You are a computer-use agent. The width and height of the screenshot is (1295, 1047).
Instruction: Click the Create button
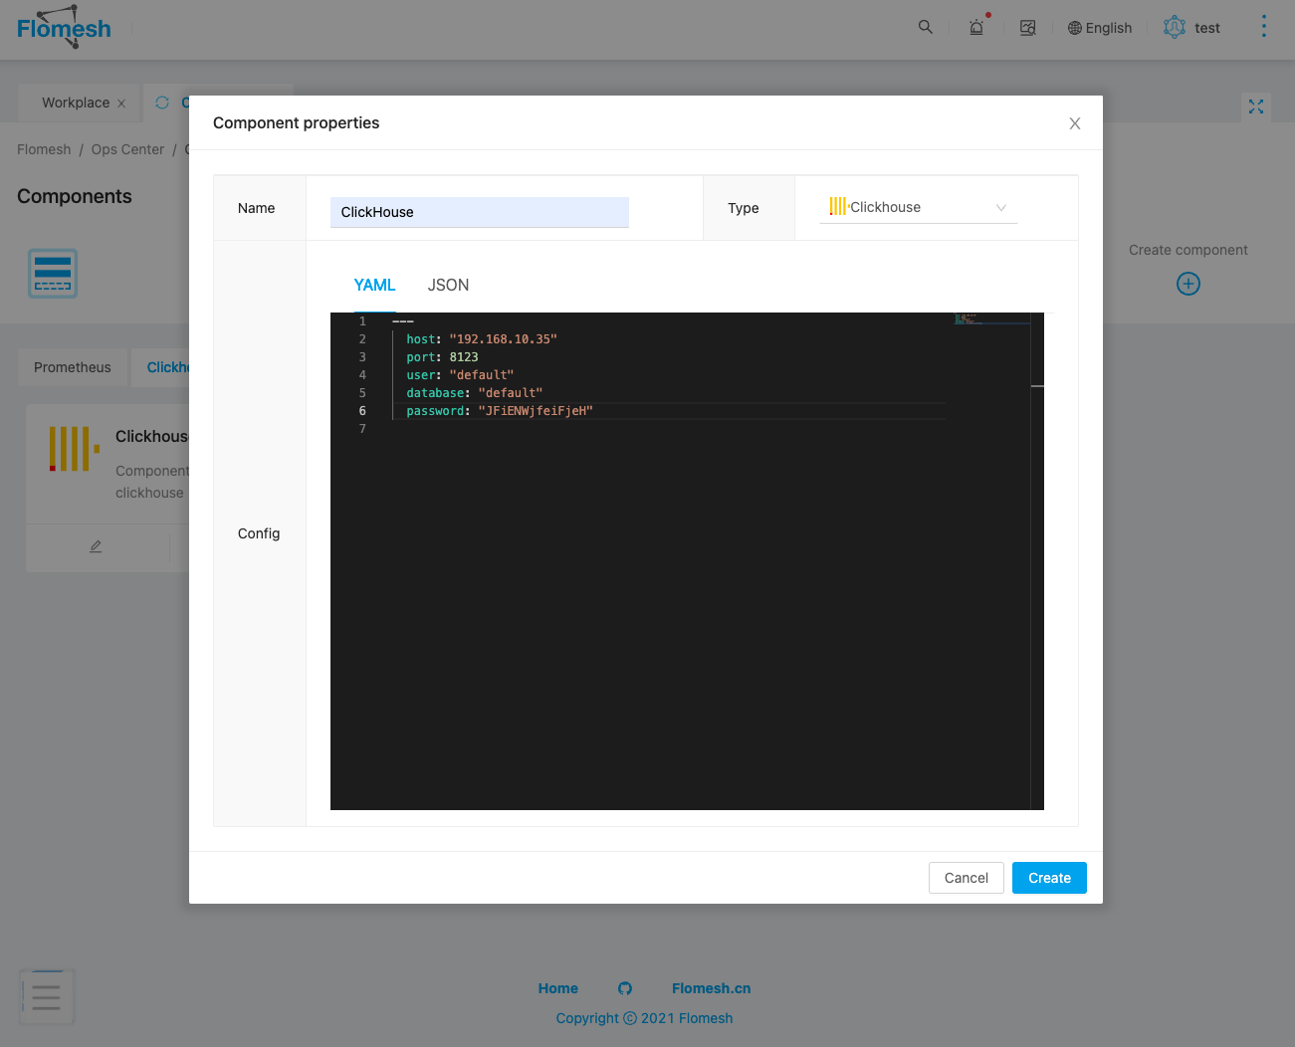(x=1049, y=878)
